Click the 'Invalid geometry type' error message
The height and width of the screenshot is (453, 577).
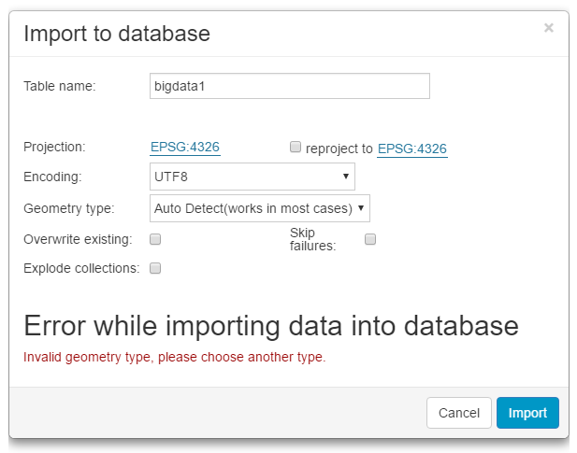[x=175, y=357]
